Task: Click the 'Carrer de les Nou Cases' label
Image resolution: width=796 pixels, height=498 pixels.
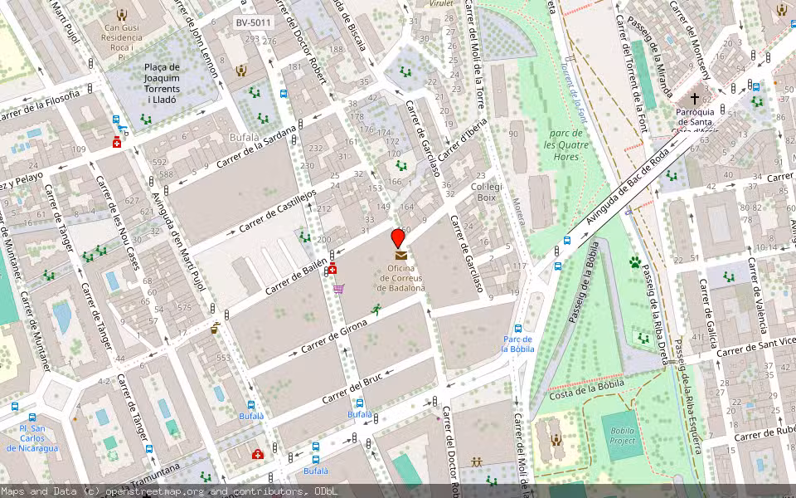Action: point(117,222)
